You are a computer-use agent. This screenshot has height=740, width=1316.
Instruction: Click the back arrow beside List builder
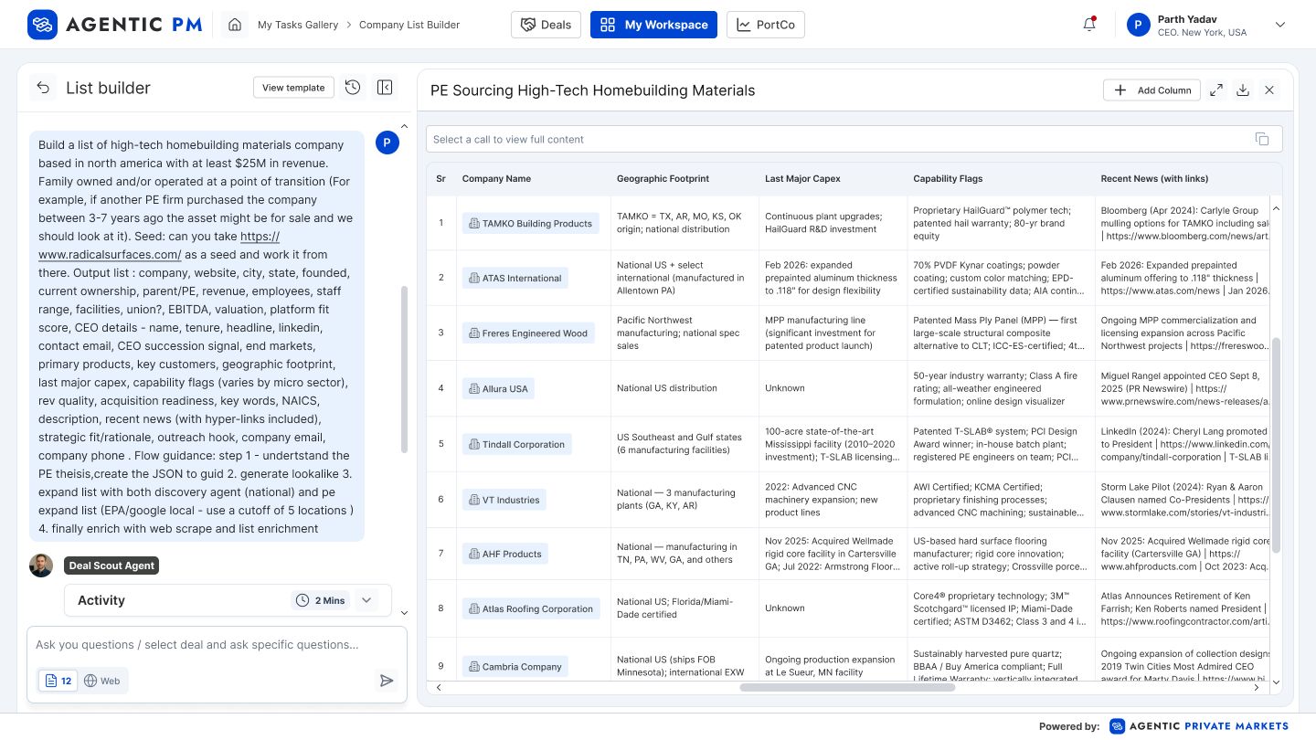pyautogui.click(x=42, y=88)
